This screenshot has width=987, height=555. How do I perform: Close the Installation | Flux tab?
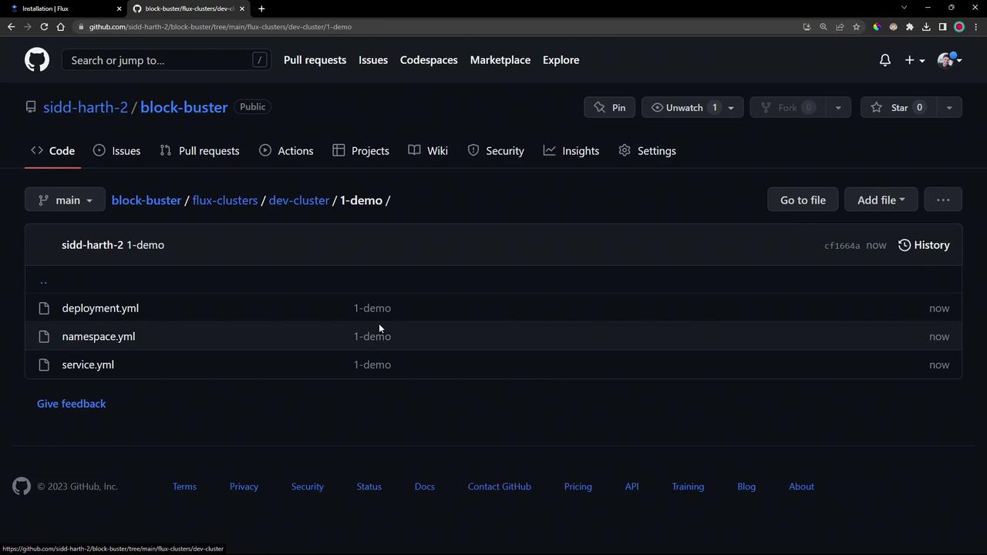point(119,8)
